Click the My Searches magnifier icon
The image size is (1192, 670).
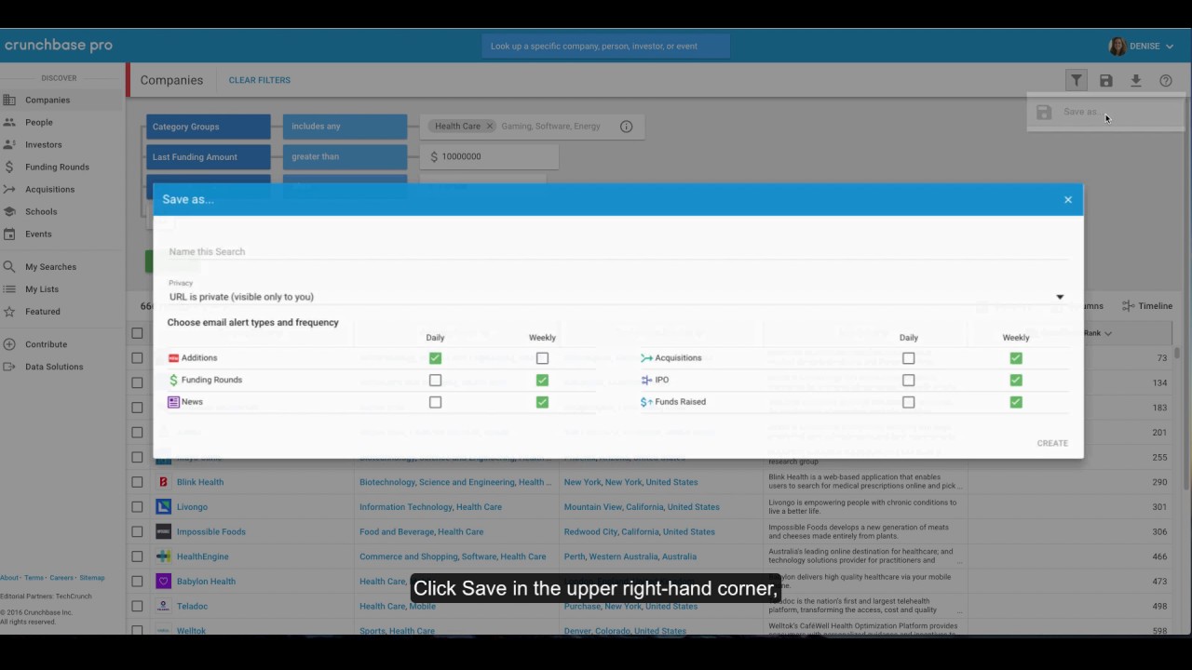coord(9,267)
